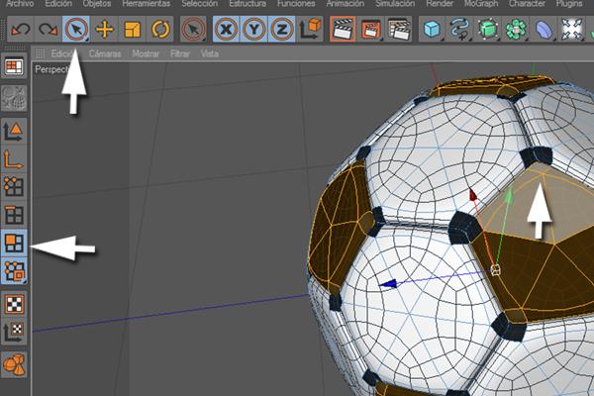The height and width of the screenshot is (396, 594).
Task: Open the spline tools flyout
Action: pos(460,29)
